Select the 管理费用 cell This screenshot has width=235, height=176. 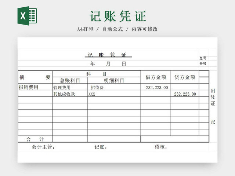point(70,87)
